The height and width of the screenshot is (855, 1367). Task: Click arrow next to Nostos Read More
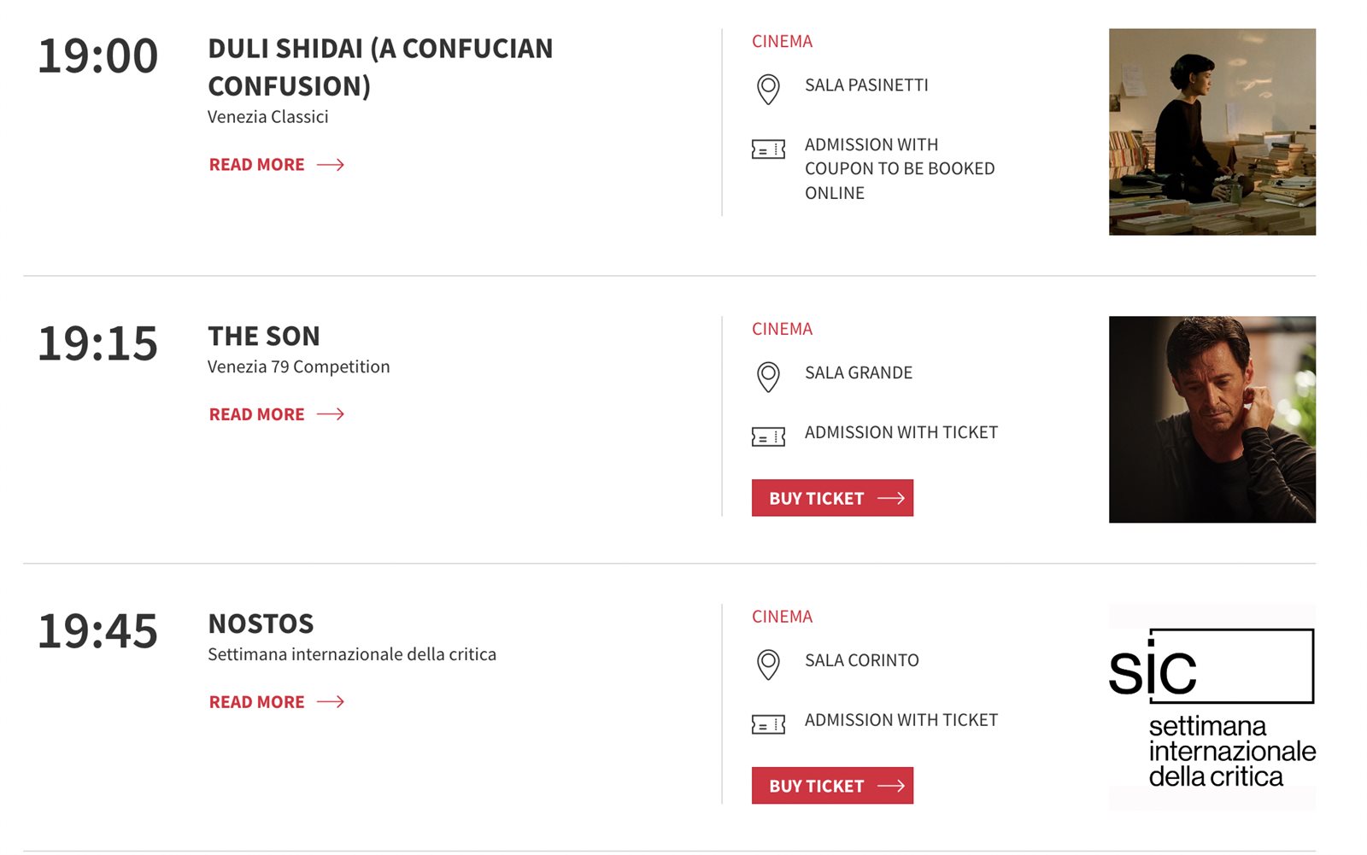(331, 702)
